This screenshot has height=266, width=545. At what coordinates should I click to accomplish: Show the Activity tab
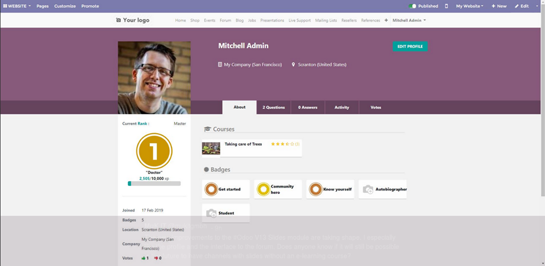342,107
